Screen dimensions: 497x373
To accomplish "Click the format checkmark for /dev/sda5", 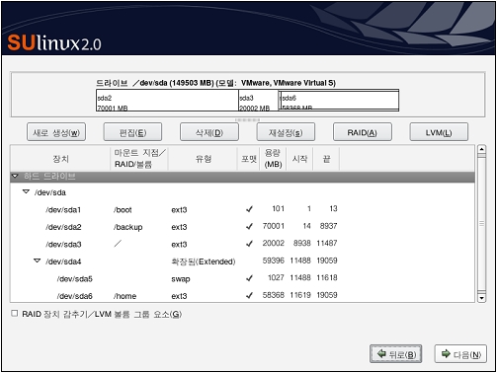I will click(x=249, y=278).
